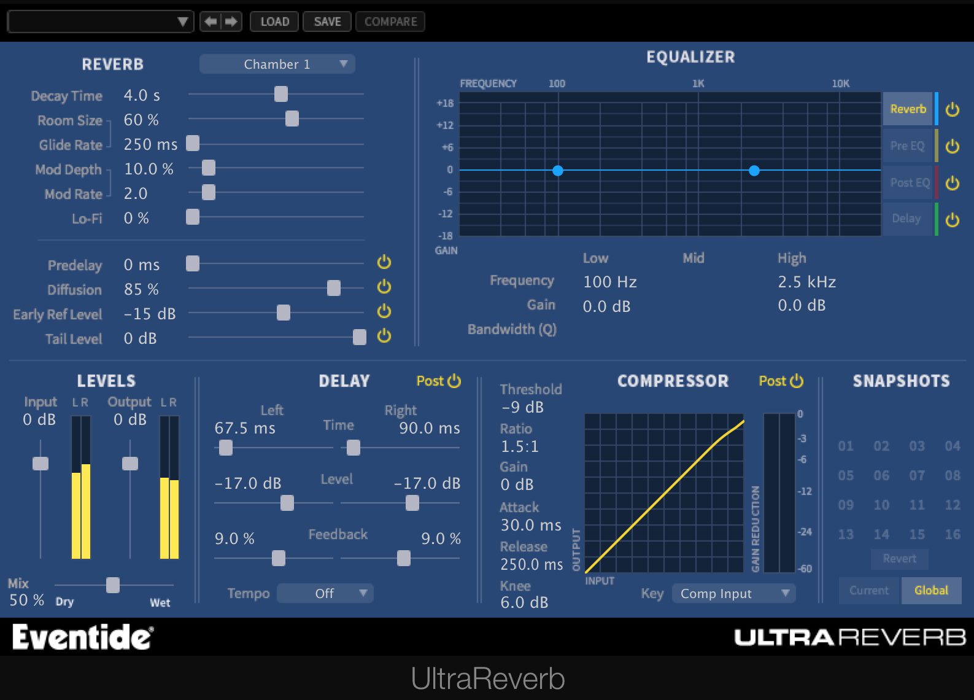Viewport: 974px width, 700px height.
Task: Toggle the Early Ref Level power button
Action: point(384,311)
